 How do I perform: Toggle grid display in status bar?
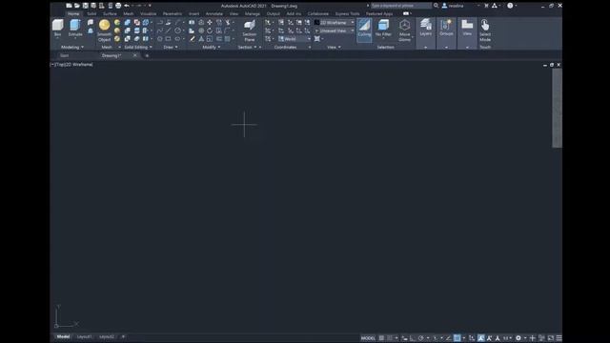tap(381, 338)
